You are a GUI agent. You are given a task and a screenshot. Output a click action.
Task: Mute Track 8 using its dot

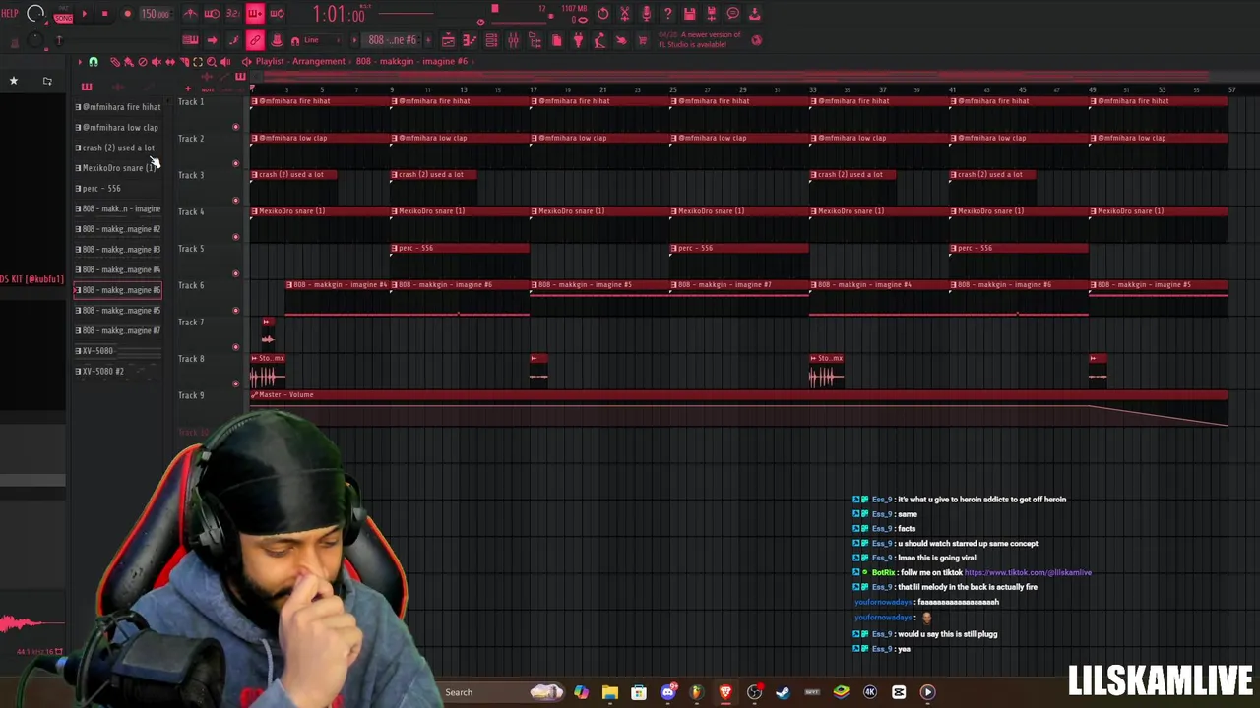tap(235, 383)
